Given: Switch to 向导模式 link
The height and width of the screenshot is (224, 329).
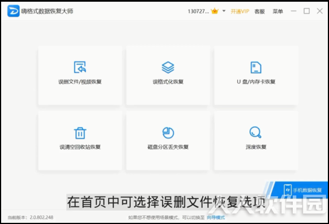Looking at the screenshot, I should pos(216,218).
